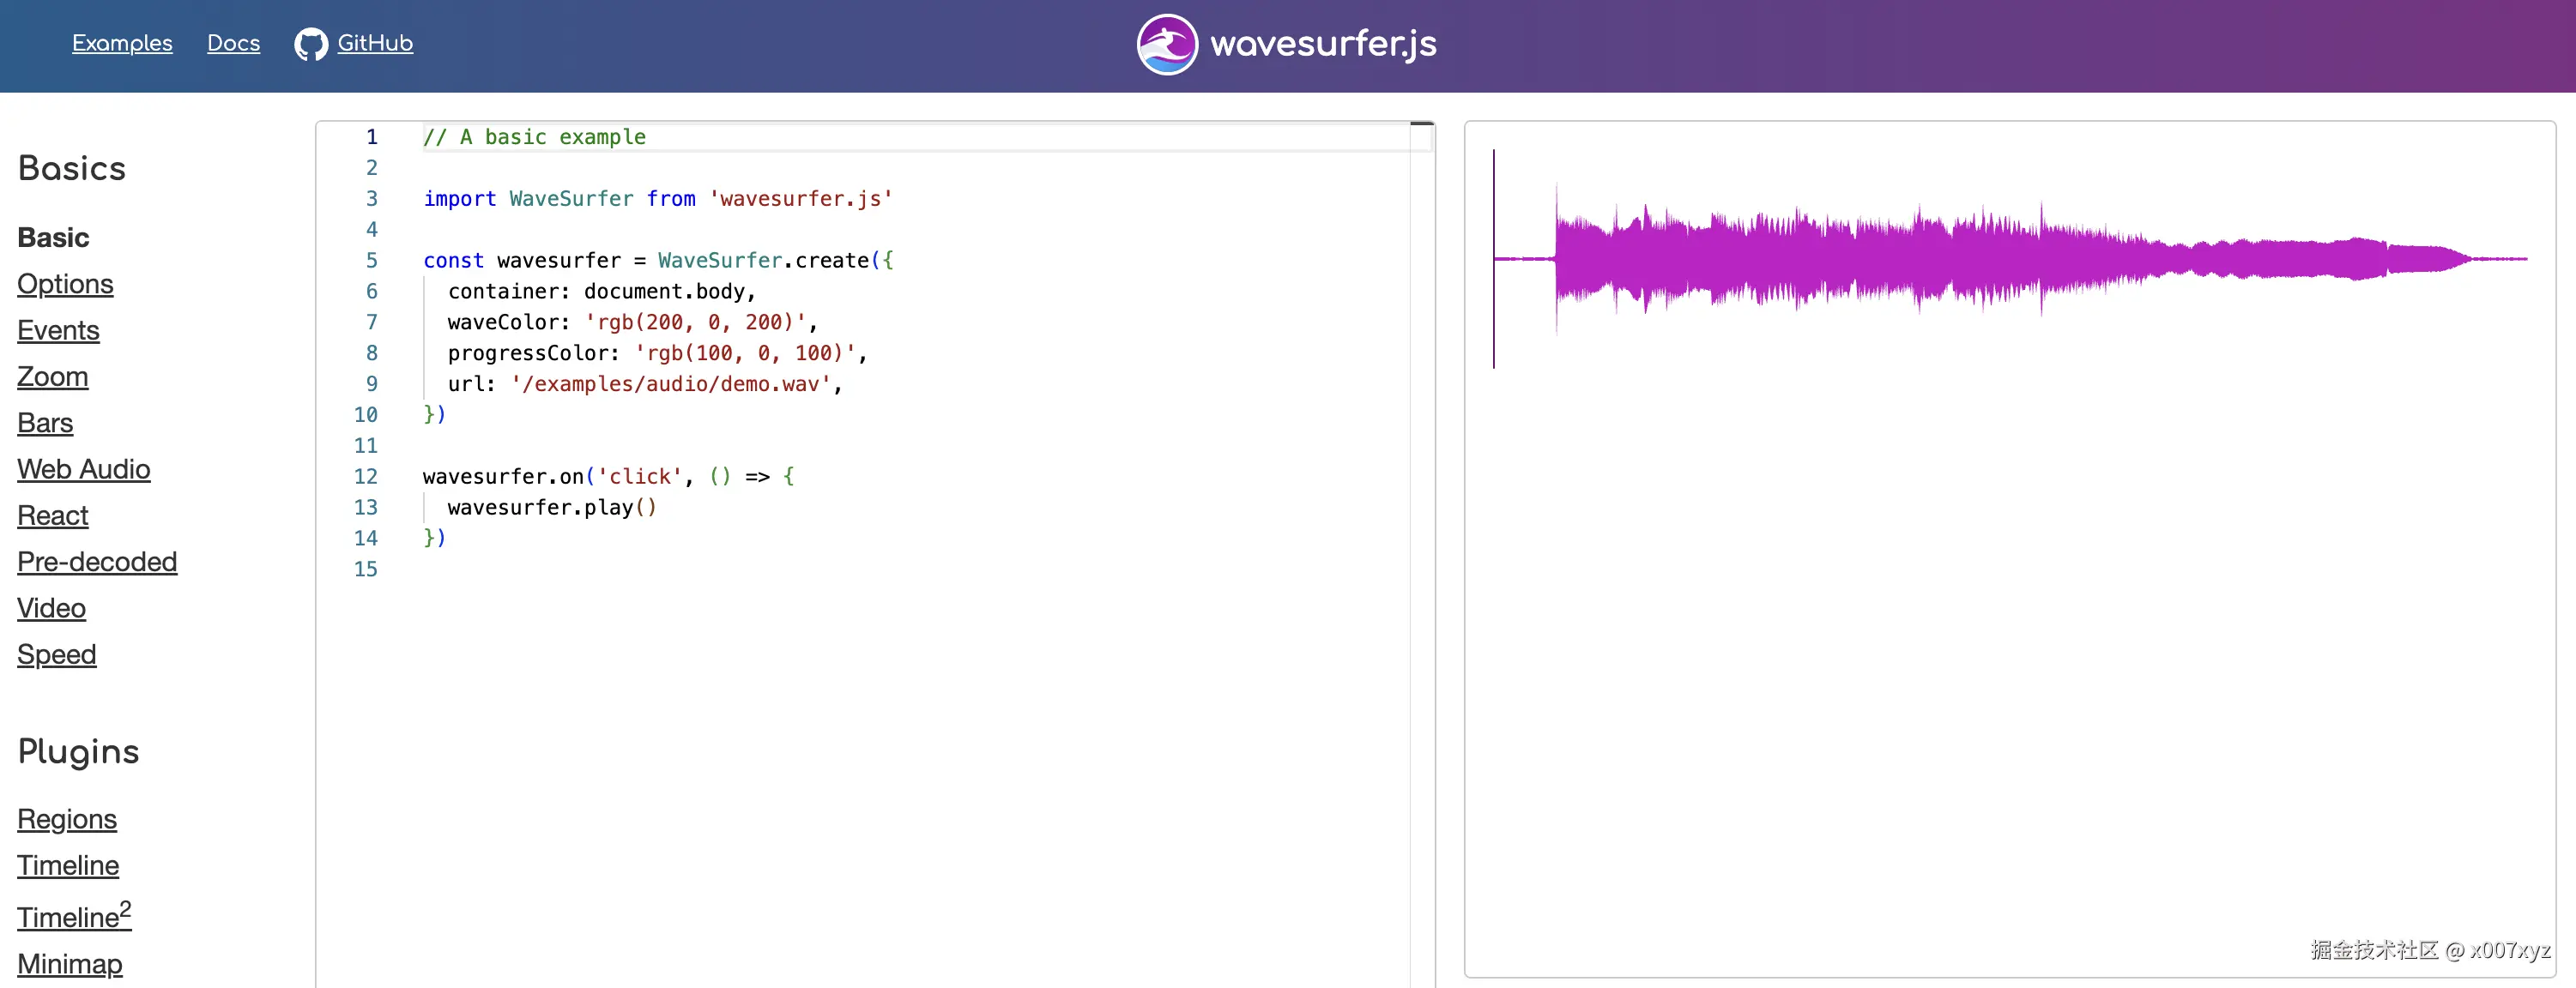Open the Examples page link

coord(122,43)
